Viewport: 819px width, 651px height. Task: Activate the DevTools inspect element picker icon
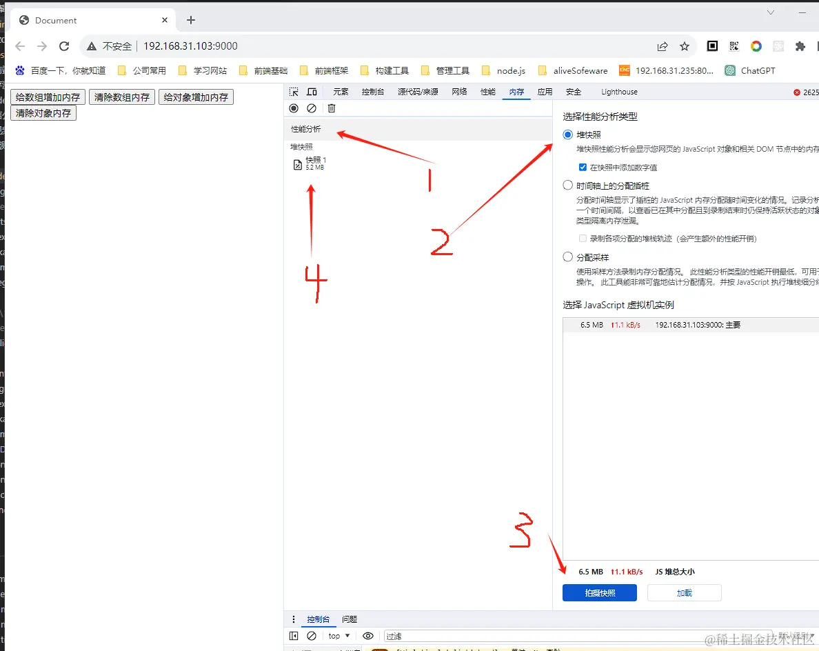[294, 92]
